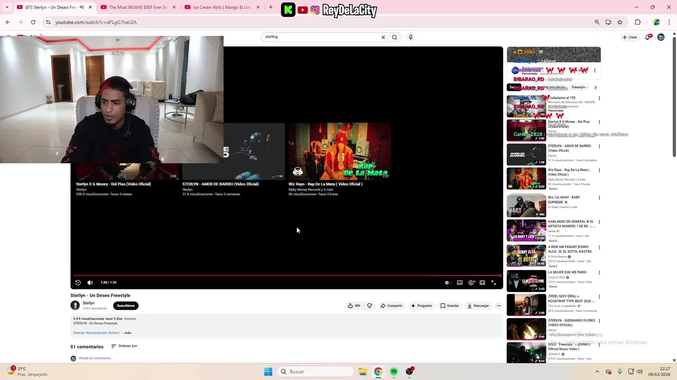Open Windows Start menu
Screen dimensions: 677x380
[x=268, y=372]
